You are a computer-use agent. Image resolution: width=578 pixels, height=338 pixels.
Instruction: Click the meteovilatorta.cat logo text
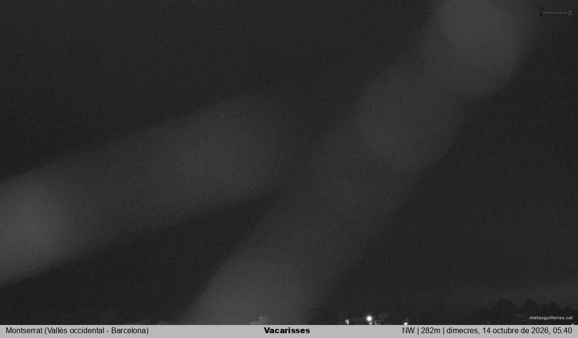tap(555, 13)
